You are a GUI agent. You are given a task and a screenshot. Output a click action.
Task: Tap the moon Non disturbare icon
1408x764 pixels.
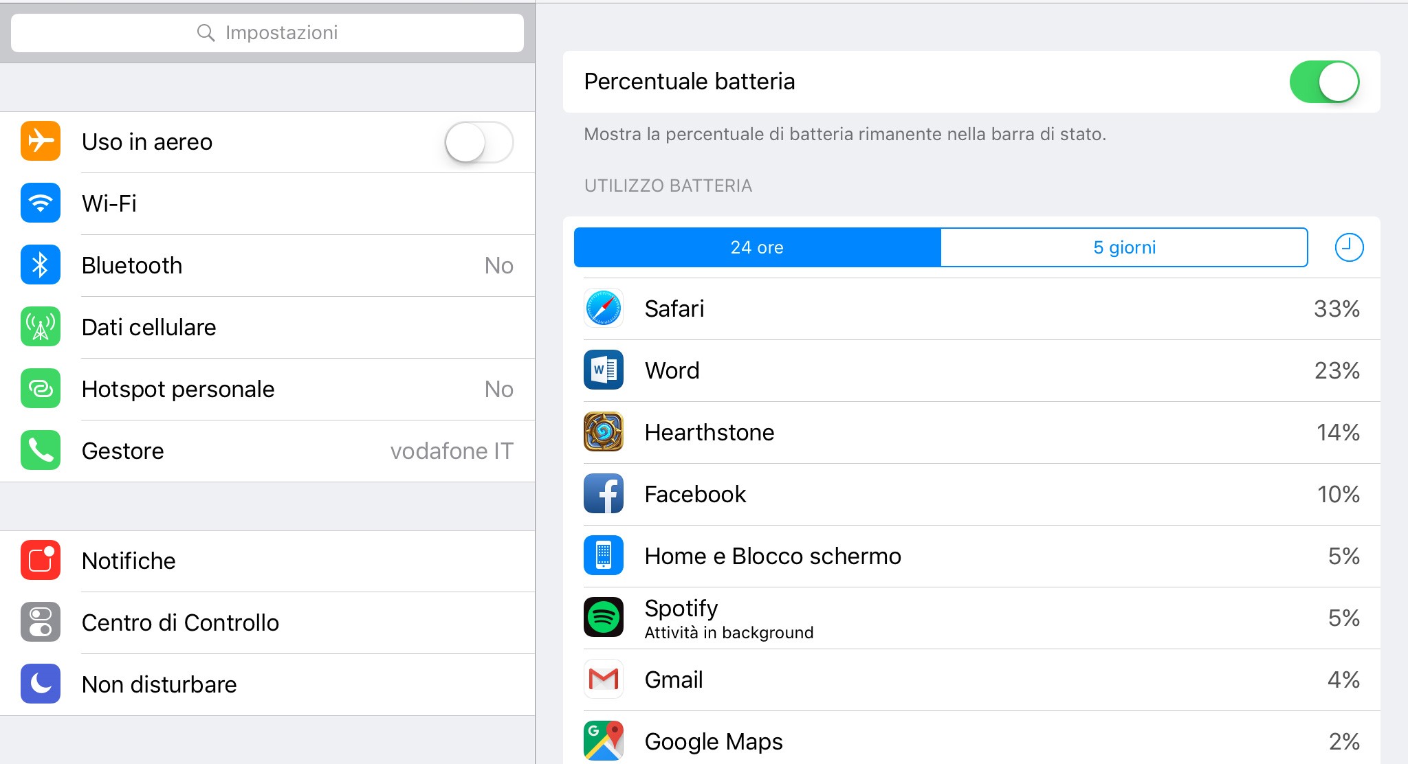[x=41, y=684]
